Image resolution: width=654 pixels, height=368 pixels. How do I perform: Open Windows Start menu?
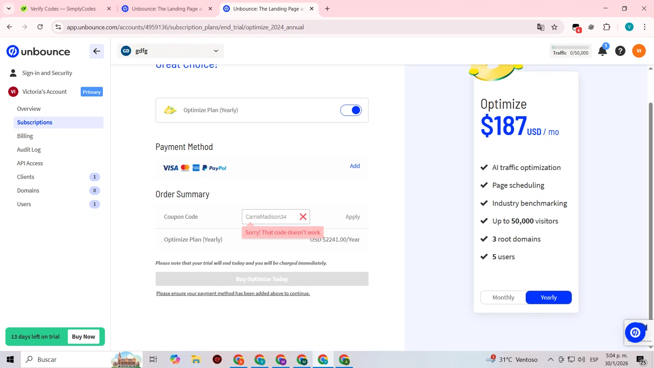click(x=10, y=360)
